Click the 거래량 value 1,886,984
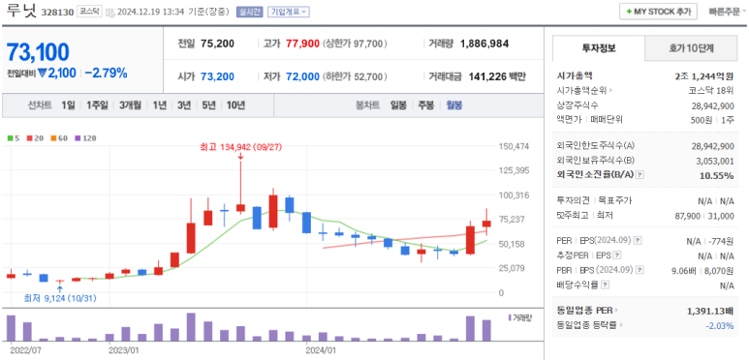Image resolution: width=749 pixels, height=360 pixels. point(484,44)
